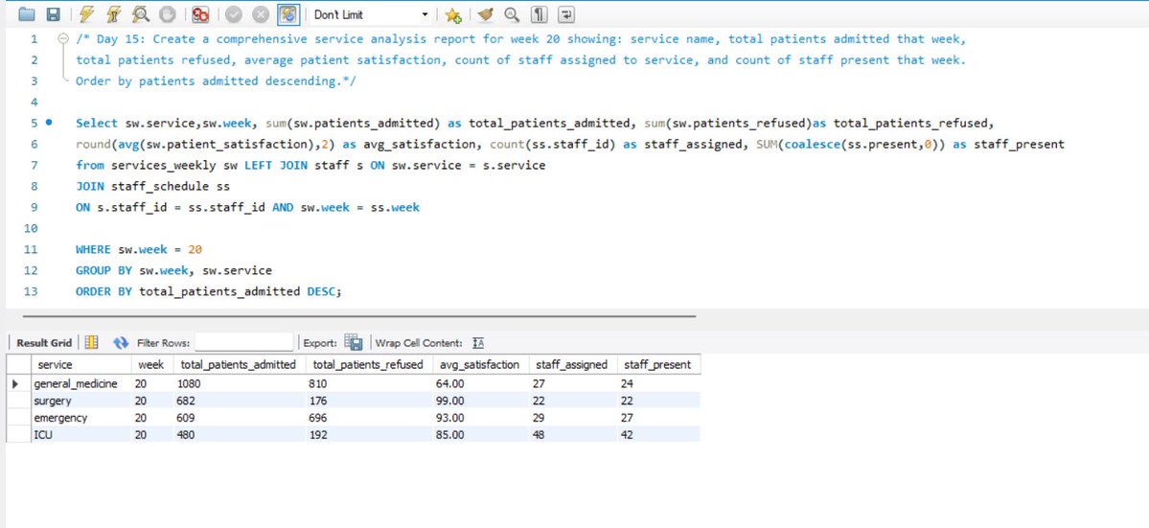Execute the query with the lightning bolt icon

86,14
